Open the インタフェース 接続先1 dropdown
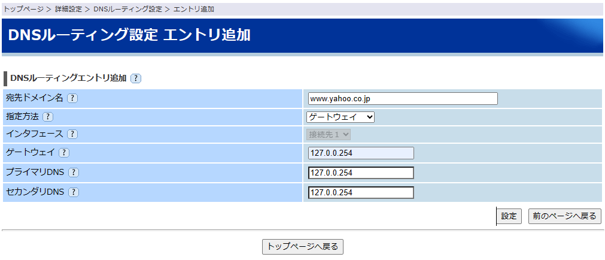605x260 pixels. click(x=329, y=135)
